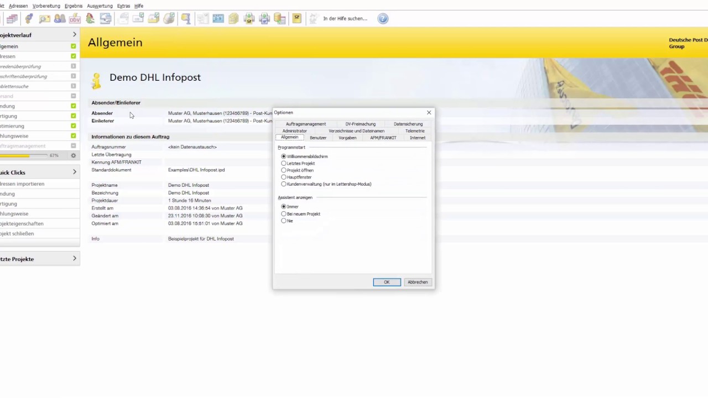Click the address card search toolbar icon
Screen dimensions: 708x398
click(44, 19)
